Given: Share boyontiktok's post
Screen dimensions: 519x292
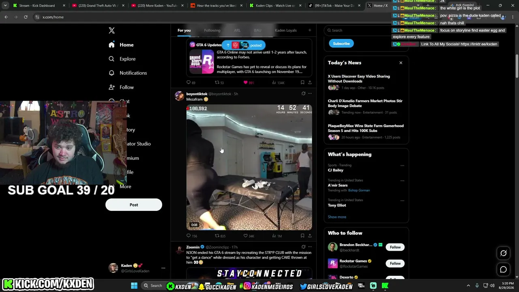Looking at the screenshot, I should point(310,236).
